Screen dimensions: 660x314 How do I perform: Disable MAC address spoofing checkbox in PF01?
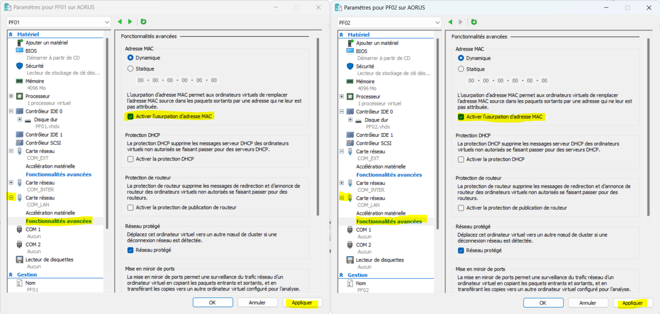coord(130,117)
